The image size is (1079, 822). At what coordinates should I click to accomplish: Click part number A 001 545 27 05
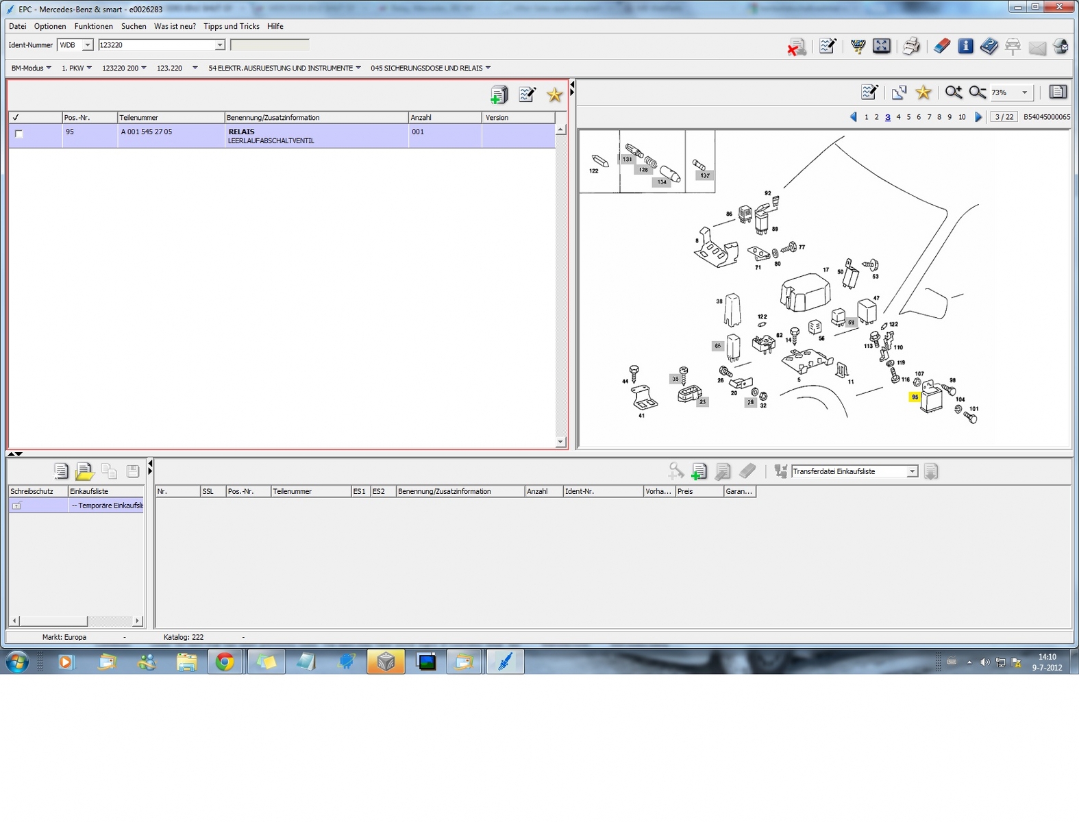[147, 132]
